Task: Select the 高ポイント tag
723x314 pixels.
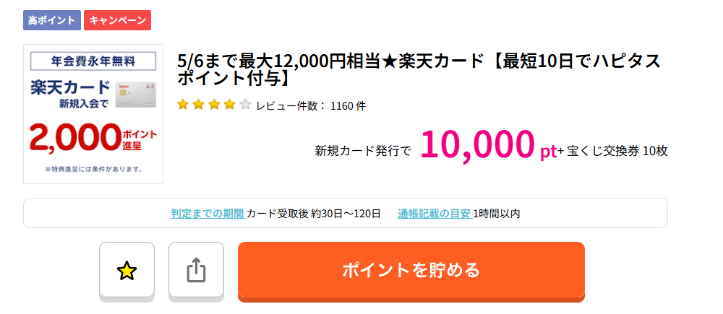Action: pyautogui.click(x=52, y=20)
